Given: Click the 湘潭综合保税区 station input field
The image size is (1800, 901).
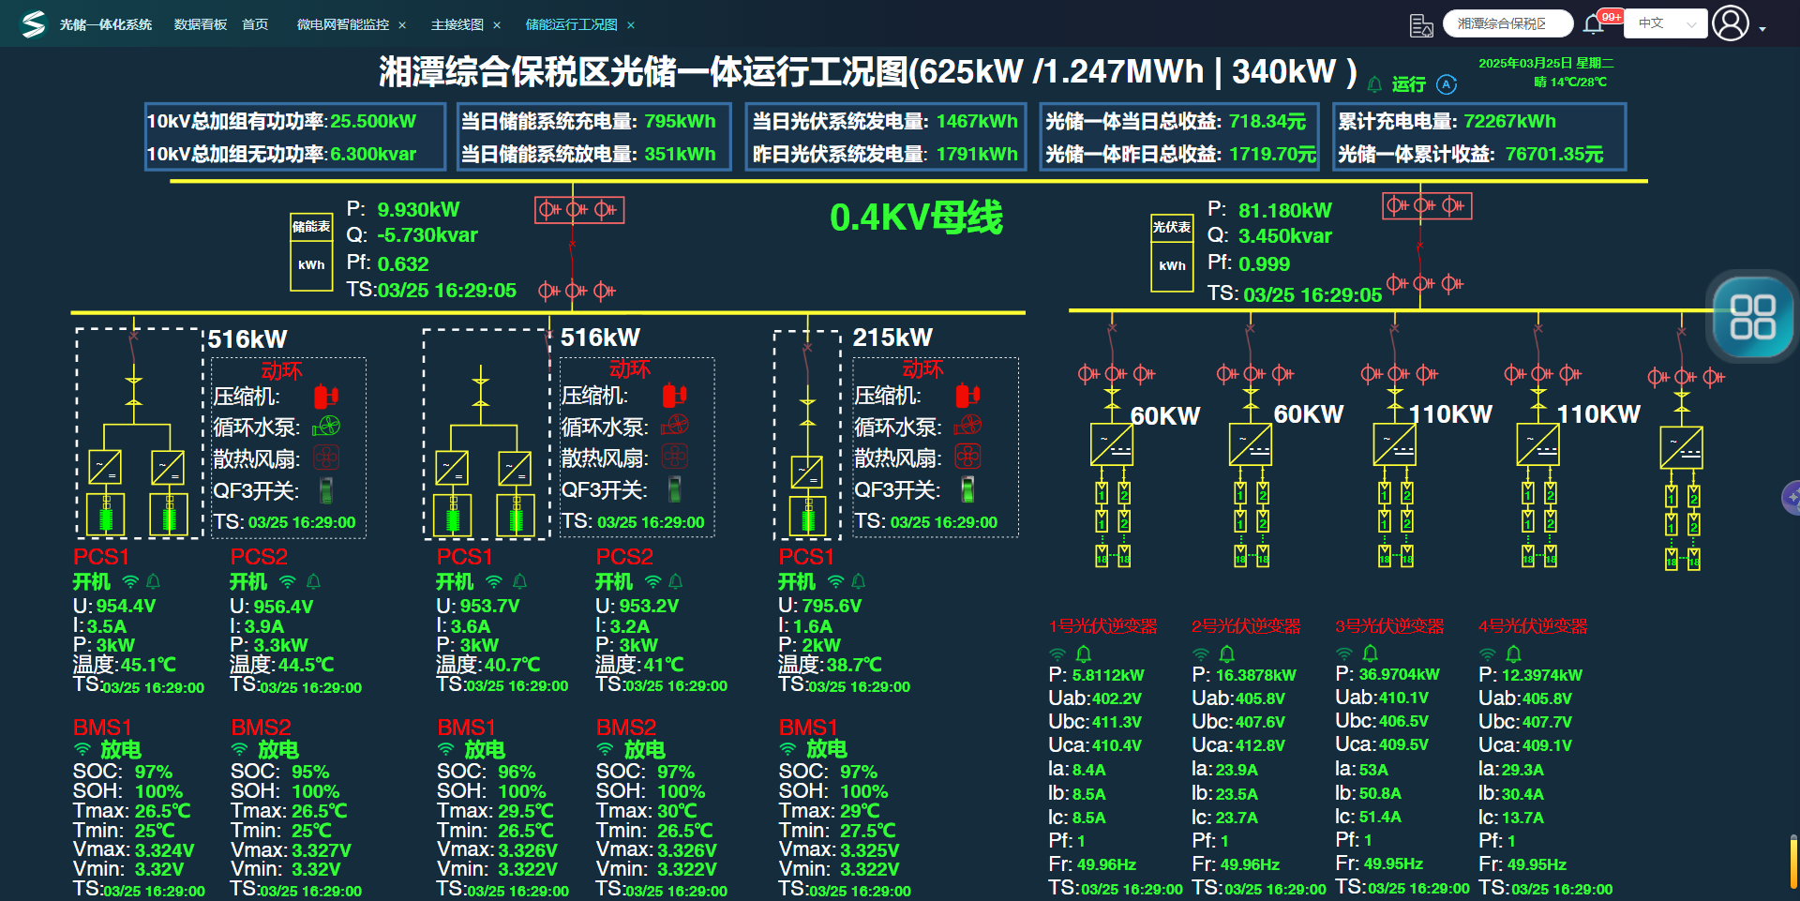Looking at the screenshot, I should coord(1507,23).
